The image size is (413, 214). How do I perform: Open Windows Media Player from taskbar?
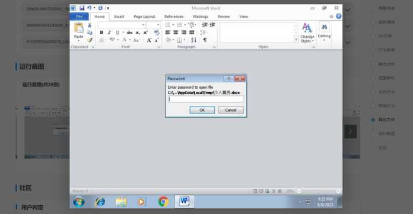(x=141, y=202)
